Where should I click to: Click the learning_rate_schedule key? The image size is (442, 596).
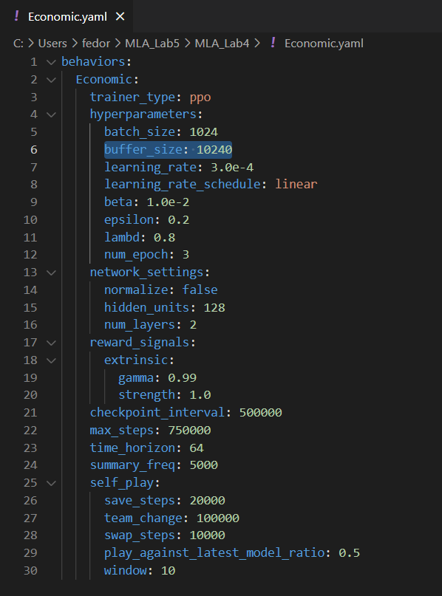pos(183,185)
